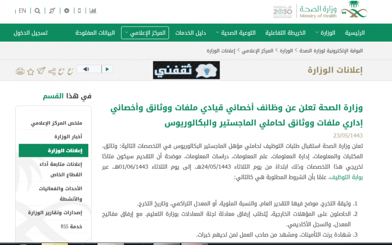Open the settings gear icon

coord(67,11)
